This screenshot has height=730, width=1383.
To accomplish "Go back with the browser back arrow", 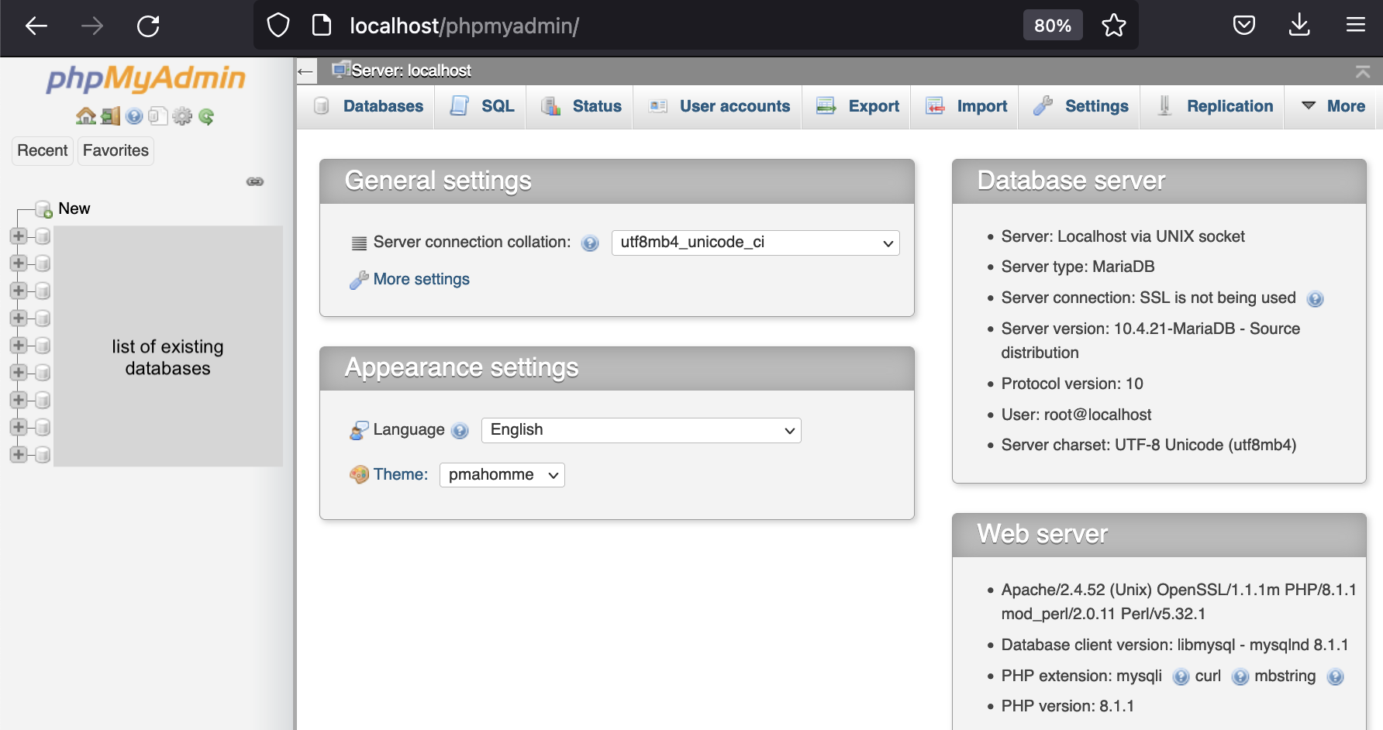I will pos(36,26).
